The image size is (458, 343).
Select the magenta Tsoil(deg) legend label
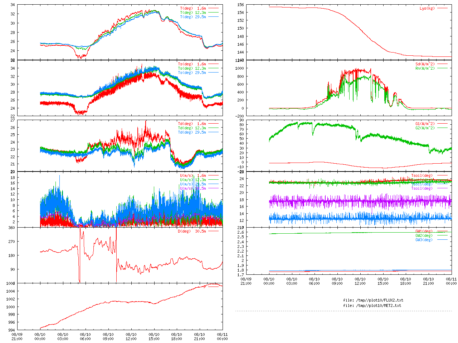(422, 188)
